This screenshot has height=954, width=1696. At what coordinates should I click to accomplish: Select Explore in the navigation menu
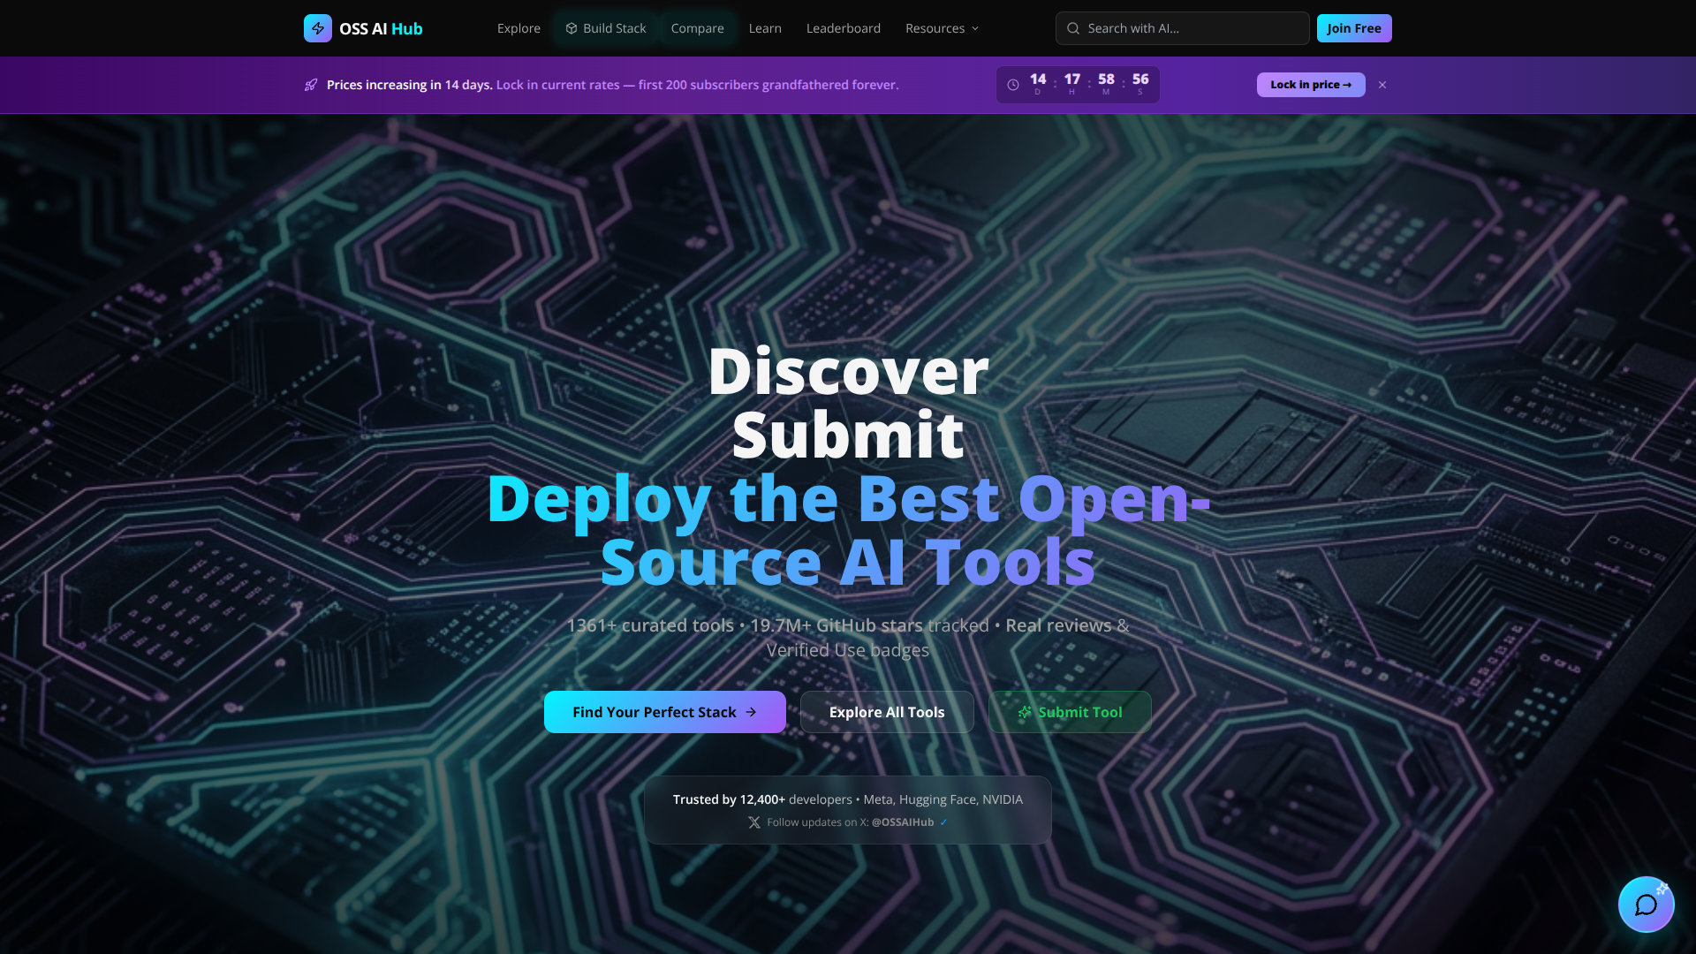519,27
